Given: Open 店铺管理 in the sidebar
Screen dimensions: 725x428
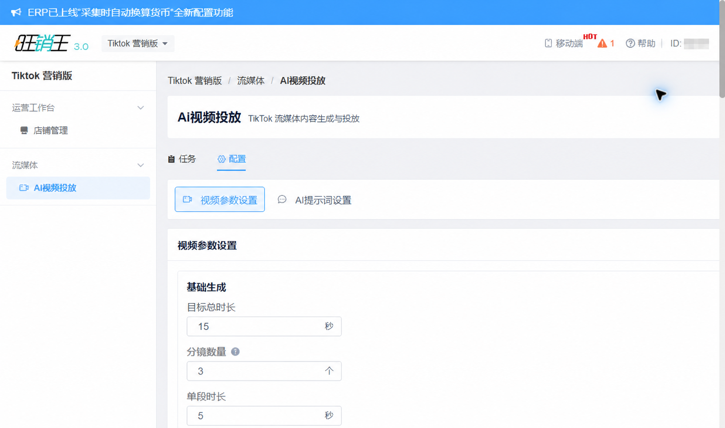Looking at the screenshot, I should [51, 131].
